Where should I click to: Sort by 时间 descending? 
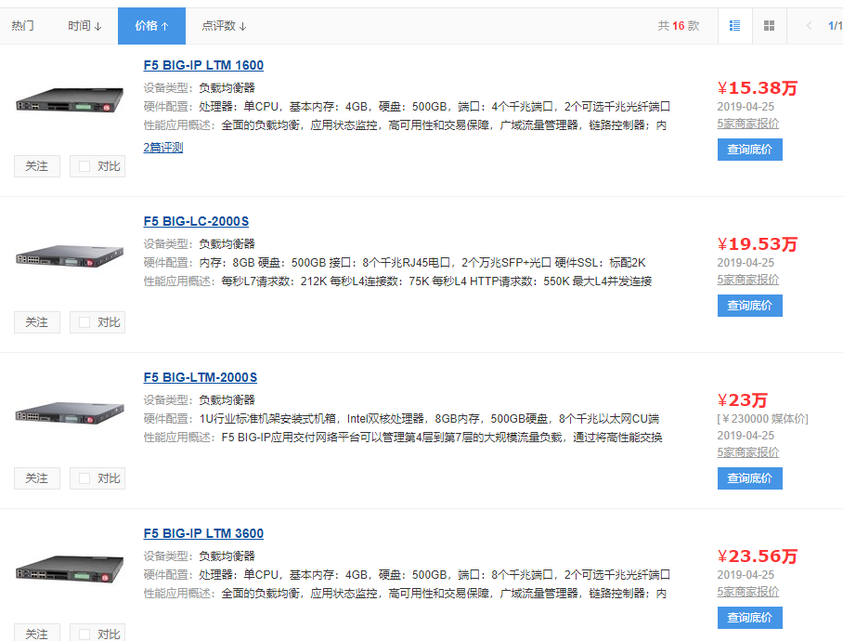(84, 26)
